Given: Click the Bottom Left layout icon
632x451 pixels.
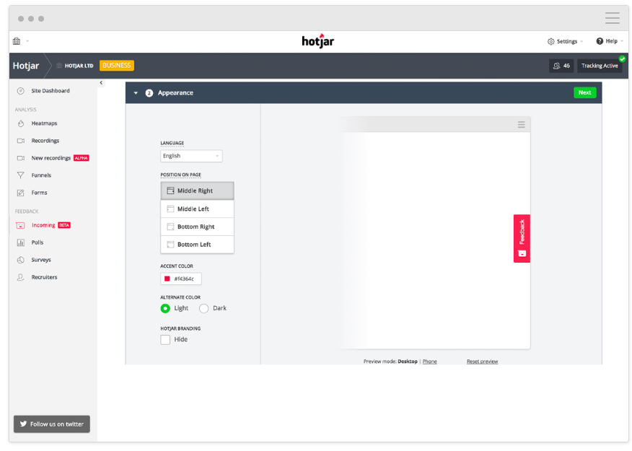Looking at the screenshot, I should tap(170, 244).
